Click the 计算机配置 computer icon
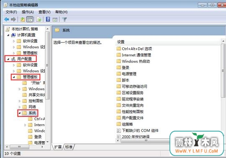The width and height of the screenshot is (226, 158). [x=13, y=35]
